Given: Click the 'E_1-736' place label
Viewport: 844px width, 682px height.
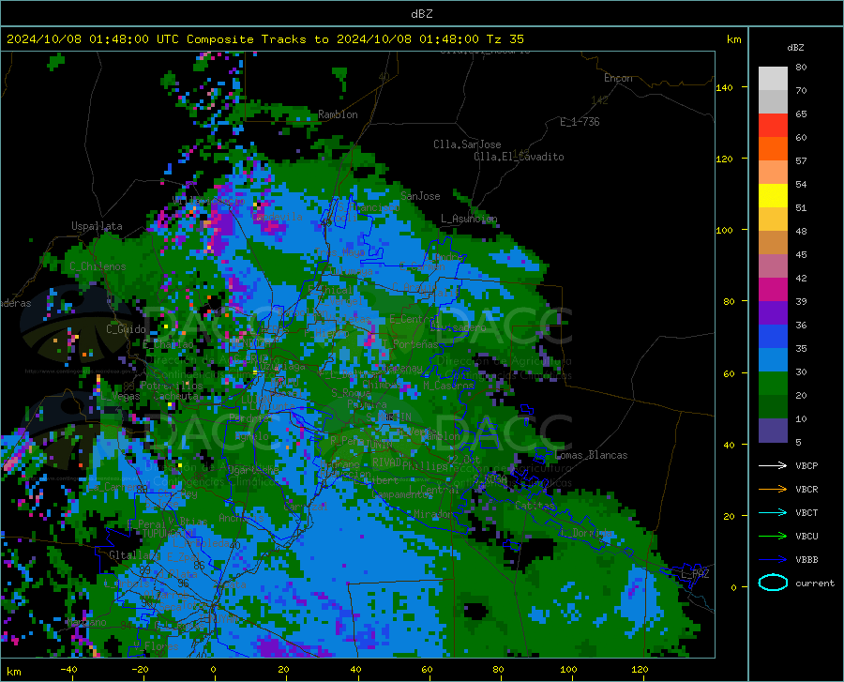Looking at the screenshot, I should point(580,122).
